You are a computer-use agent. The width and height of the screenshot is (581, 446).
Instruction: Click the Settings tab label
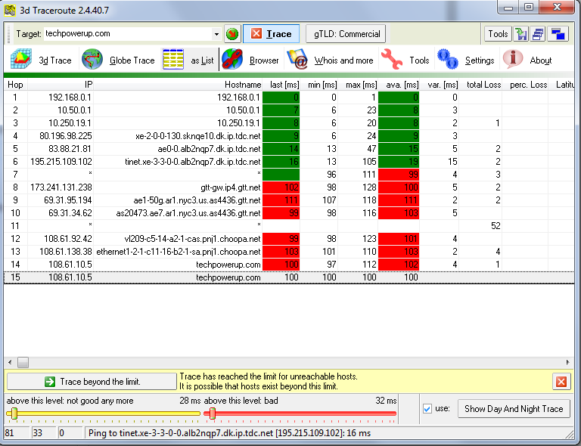[480, 60]
